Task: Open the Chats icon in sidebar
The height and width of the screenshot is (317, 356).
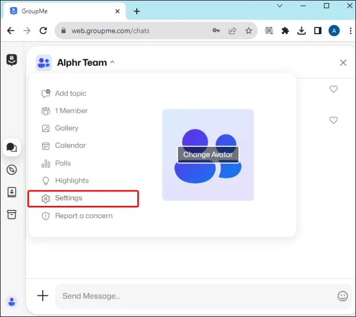Action: 12,147
